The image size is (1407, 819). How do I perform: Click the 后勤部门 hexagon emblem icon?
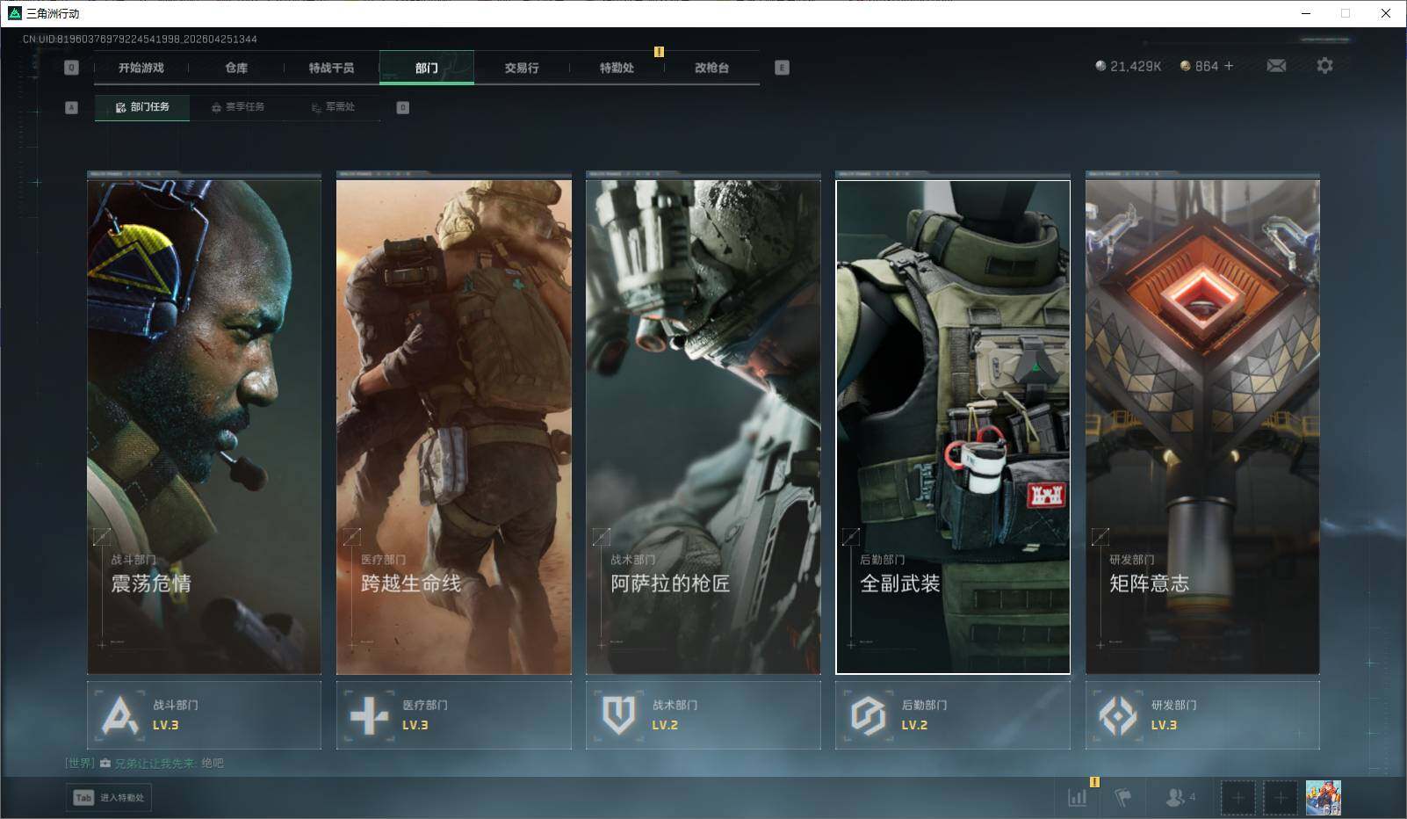click(868, 715)
